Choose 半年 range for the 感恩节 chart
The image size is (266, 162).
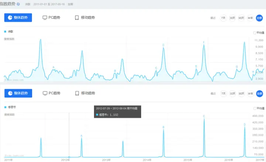pos(250,94)
